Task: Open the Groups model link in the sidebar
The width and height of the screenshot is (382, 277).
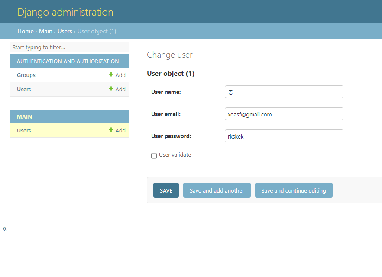Action: pyautogui.click(x=26, y=75)
